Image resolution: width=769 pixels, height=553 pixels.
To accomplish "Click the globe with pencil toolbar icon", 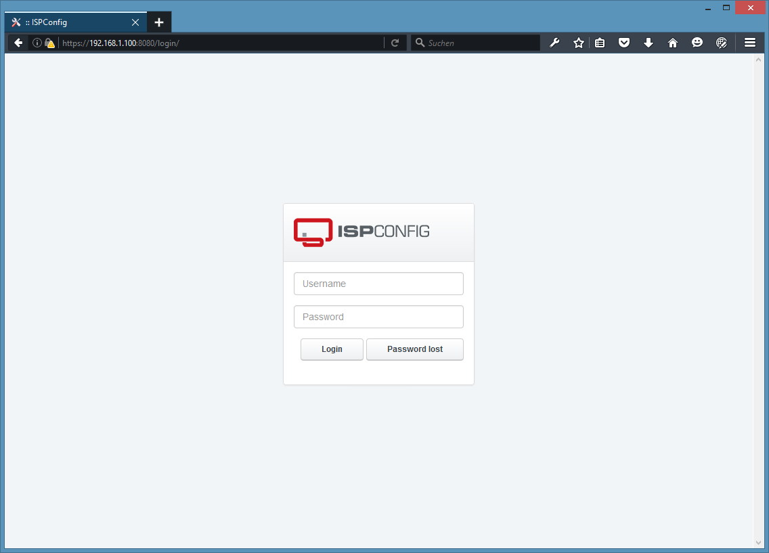I will [x=722, y=43].
